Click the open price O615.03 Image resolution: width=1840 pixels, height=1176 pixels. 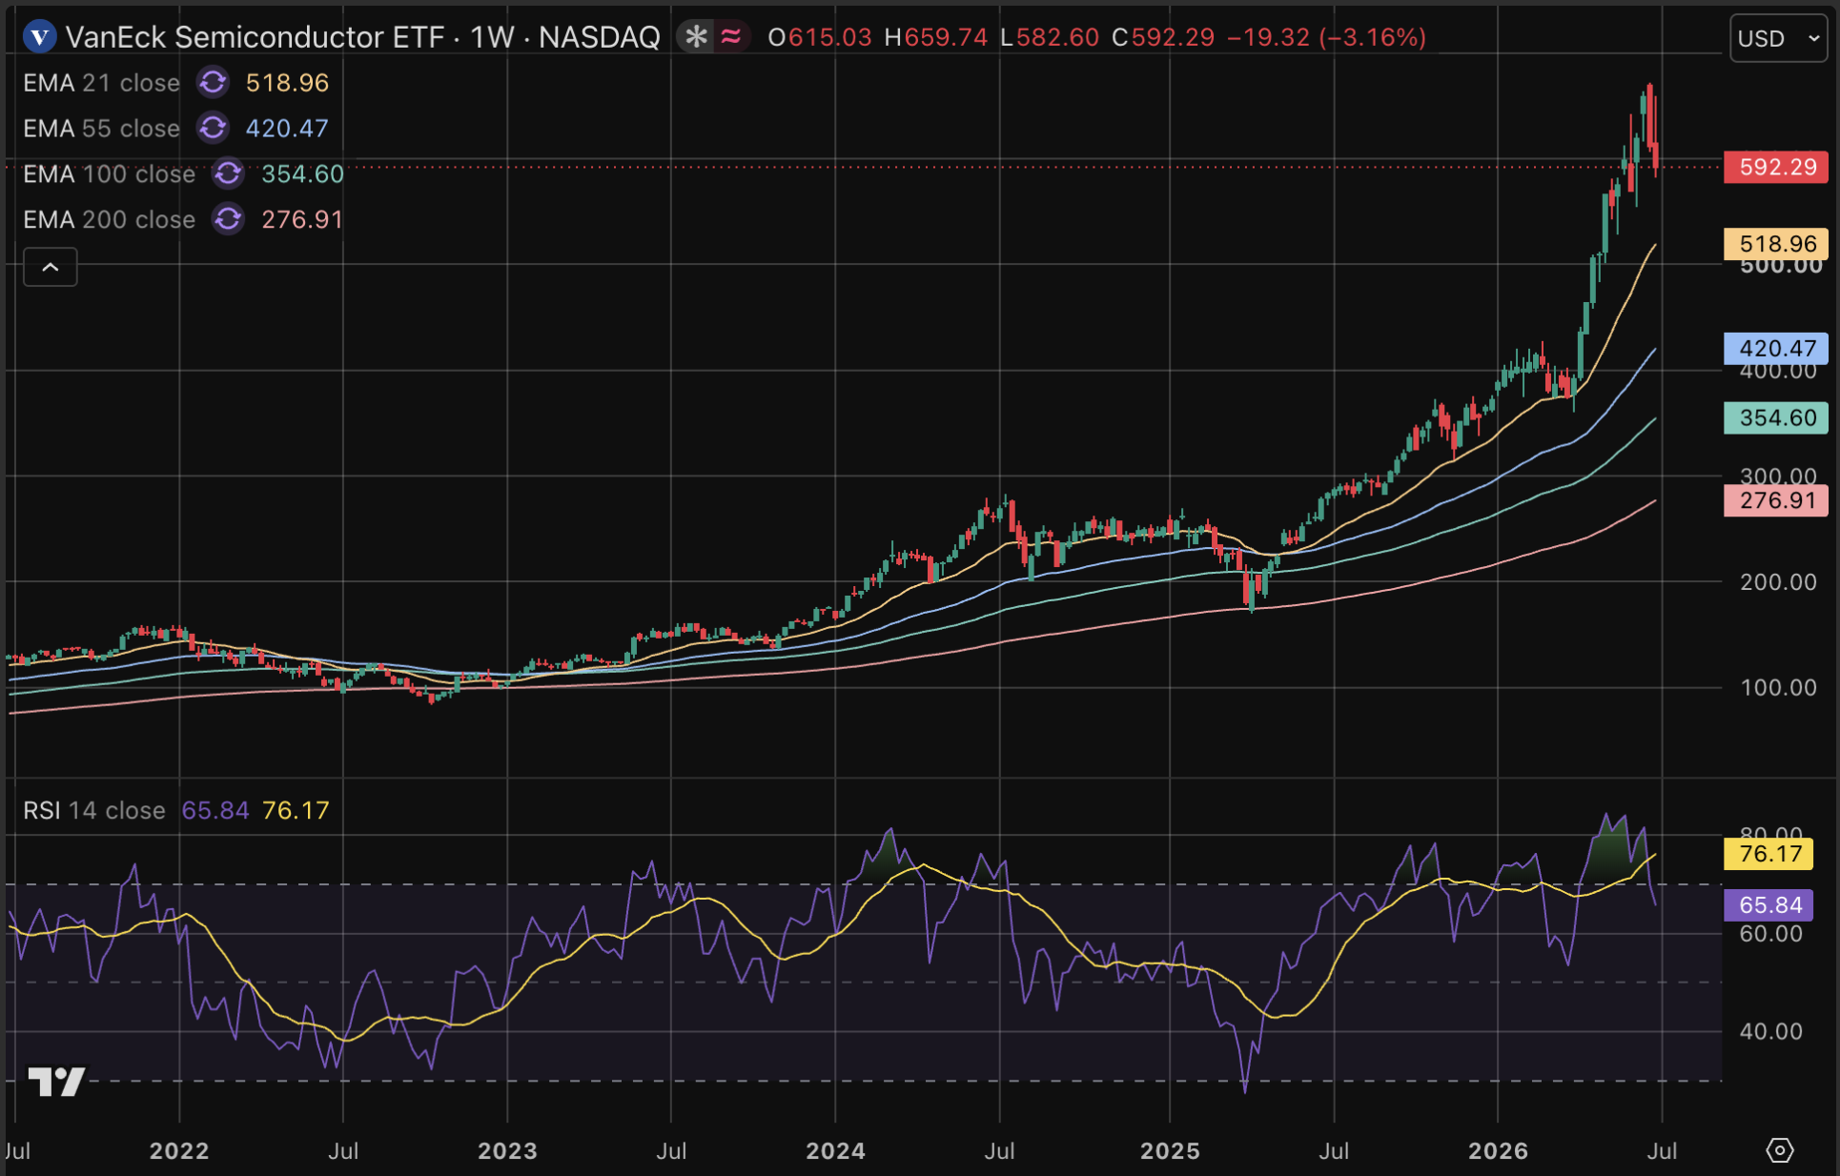[820, 37]
